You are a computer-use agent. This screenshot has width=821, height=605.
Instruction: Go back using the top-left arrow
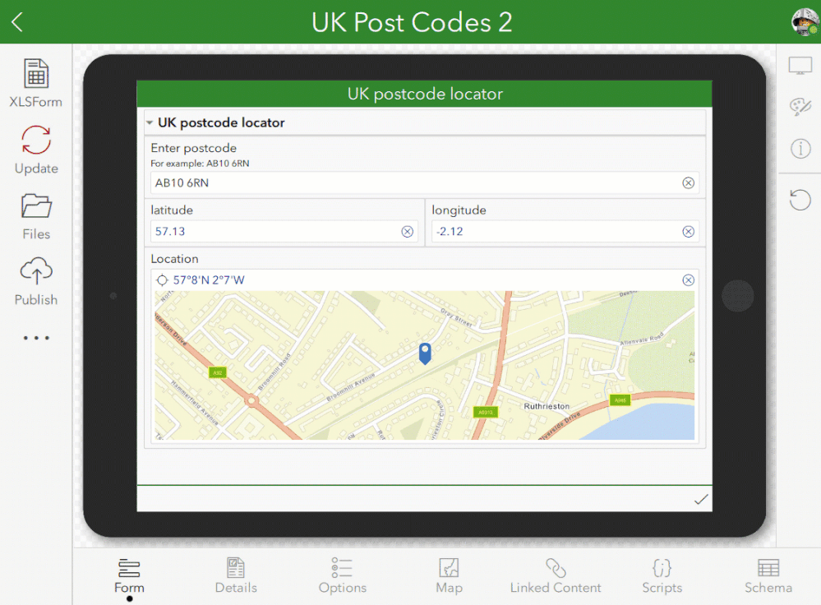17,22
